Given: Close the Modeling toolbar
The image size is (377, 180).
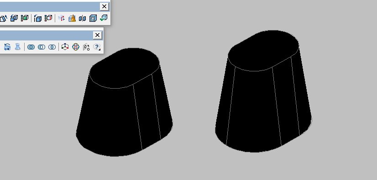Looking at the screenshot, I should [97, 35].
